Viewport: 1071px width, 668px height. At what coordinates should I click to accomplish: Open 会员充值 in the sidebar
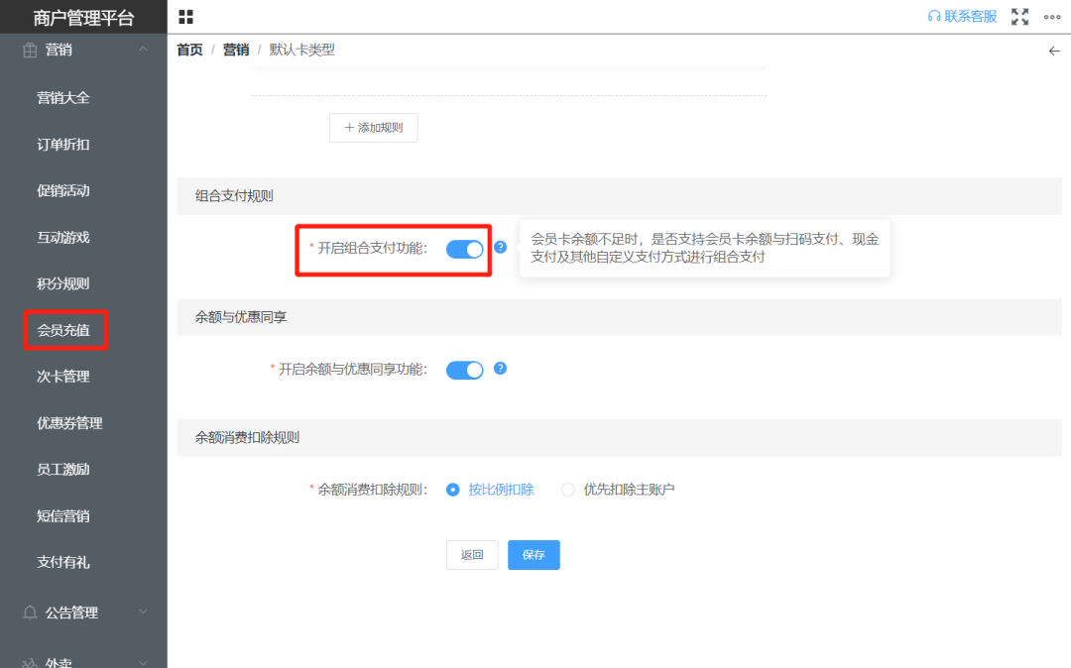pyautogui.click(x=63, y=330)
